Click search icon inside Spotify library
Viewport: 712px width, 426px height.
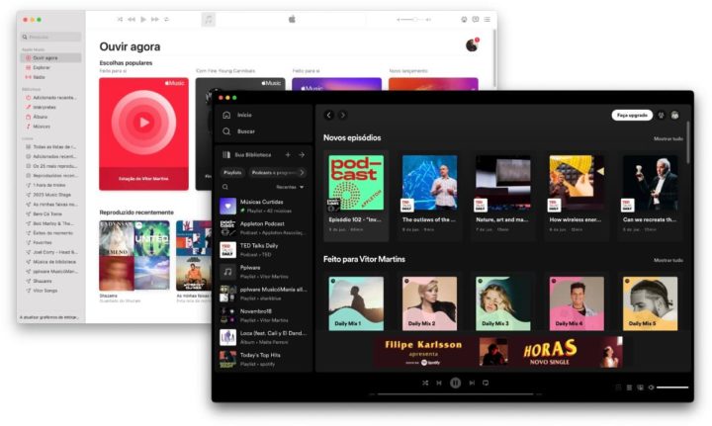[x=225, y=187]
